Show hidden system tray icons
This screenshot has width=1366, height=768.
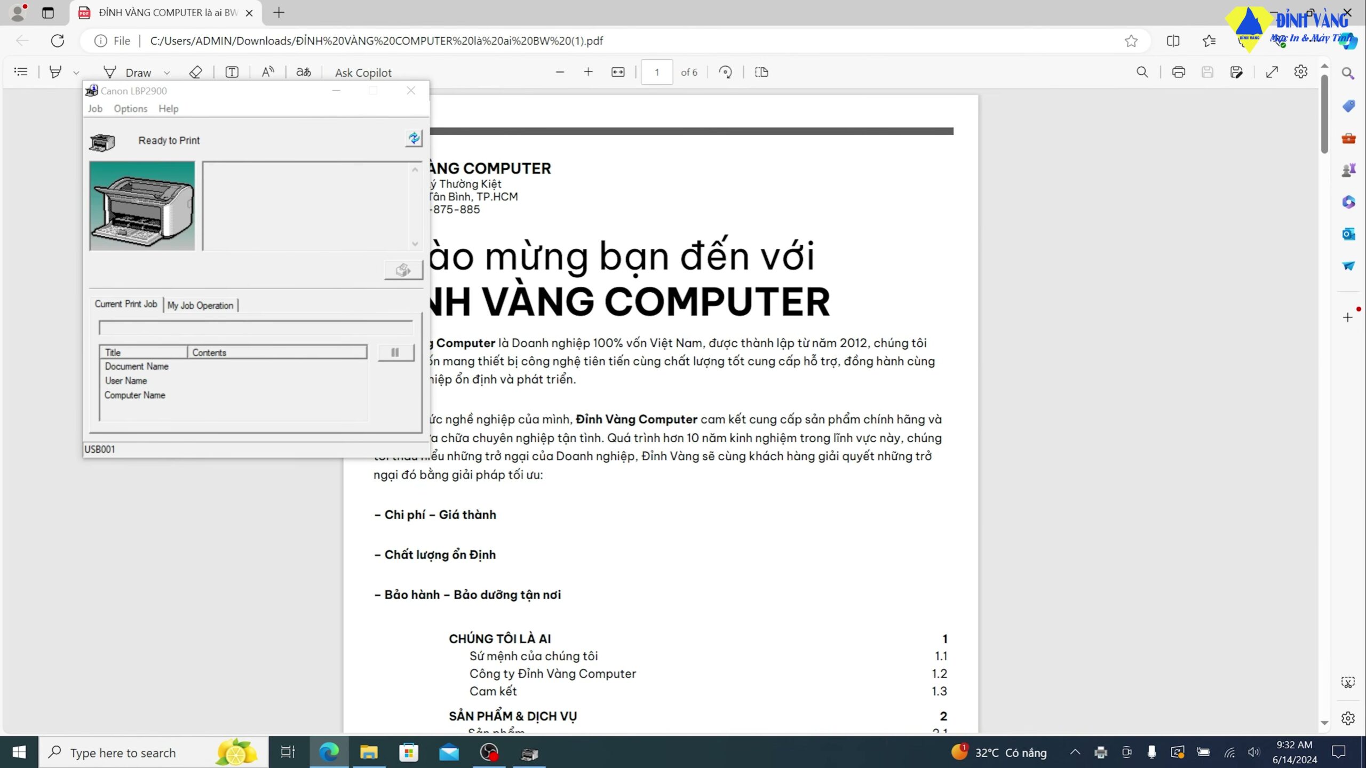click(1075, 752)
